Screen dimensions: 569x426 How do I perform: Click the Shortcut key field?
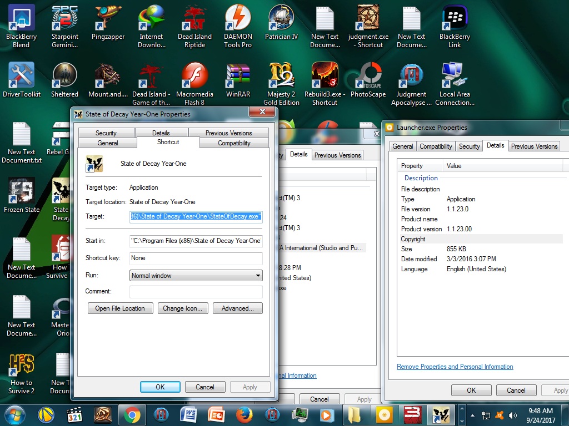pyautogui.click(x=196, y=258)
